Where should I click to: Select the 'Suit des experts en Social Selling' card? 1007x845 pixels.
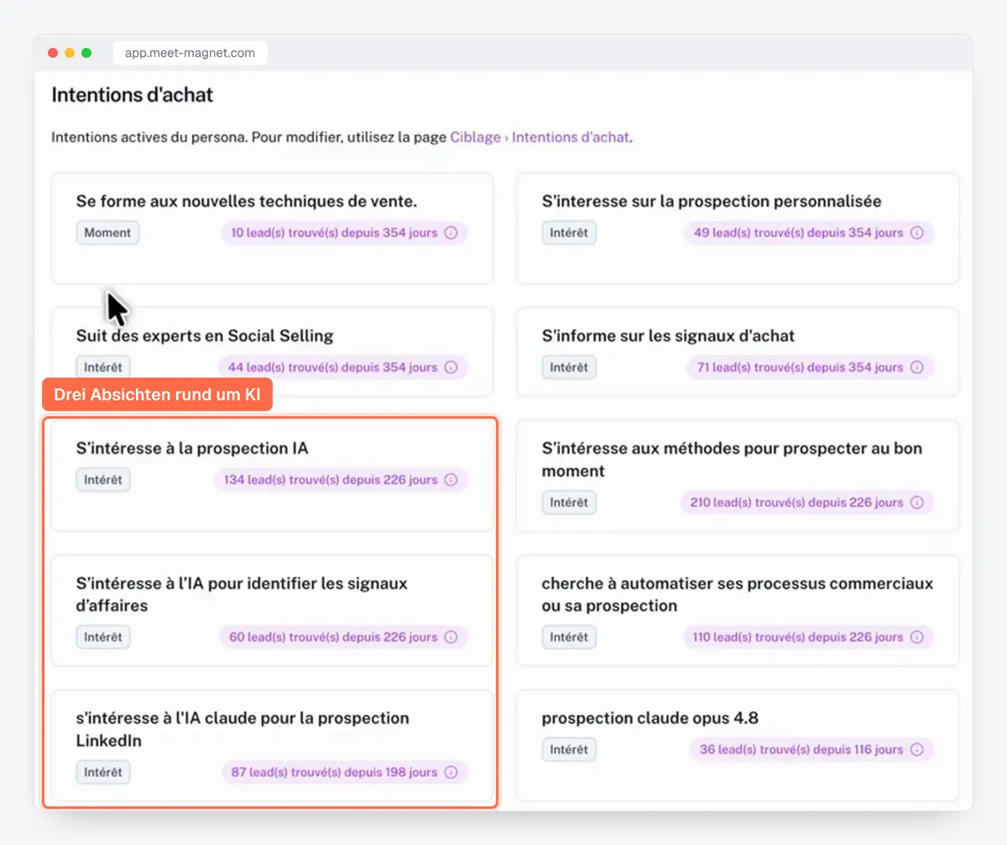pos(272,352)
